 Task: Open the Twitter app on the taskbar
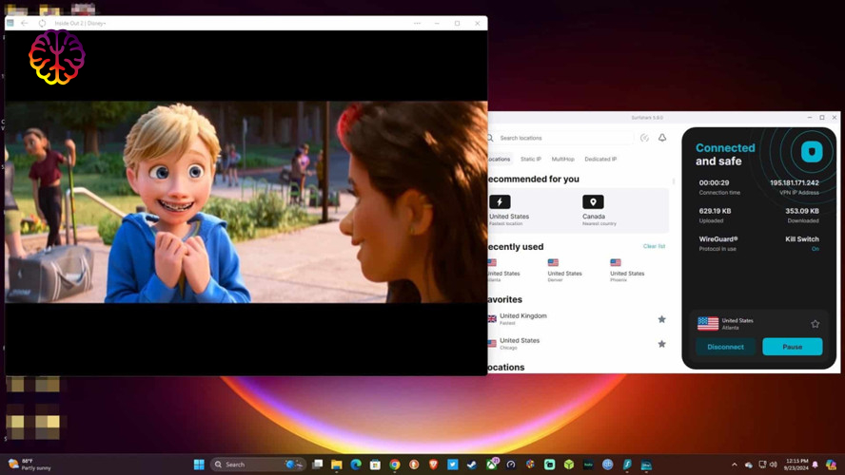[x=453, y=465]
